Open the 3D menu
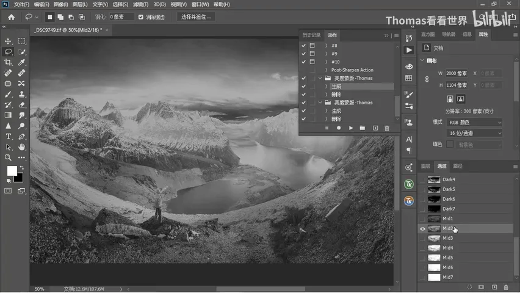 159,4
